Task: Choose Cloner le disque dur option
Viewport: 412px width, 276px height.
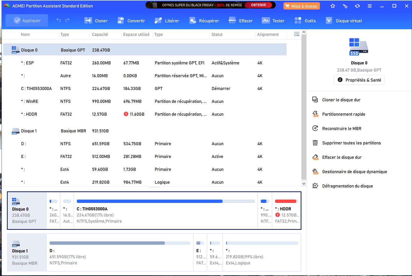Action: pos(341,100)
